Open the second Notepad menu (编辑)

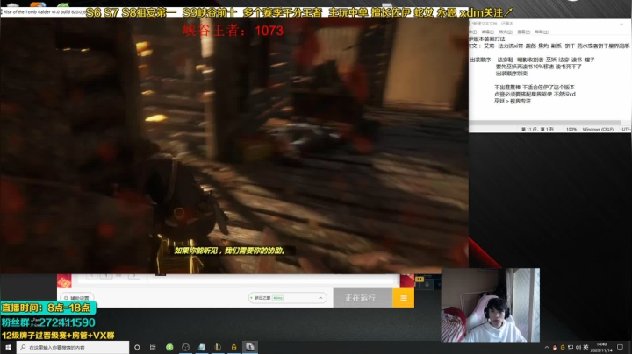pos(487,32)
